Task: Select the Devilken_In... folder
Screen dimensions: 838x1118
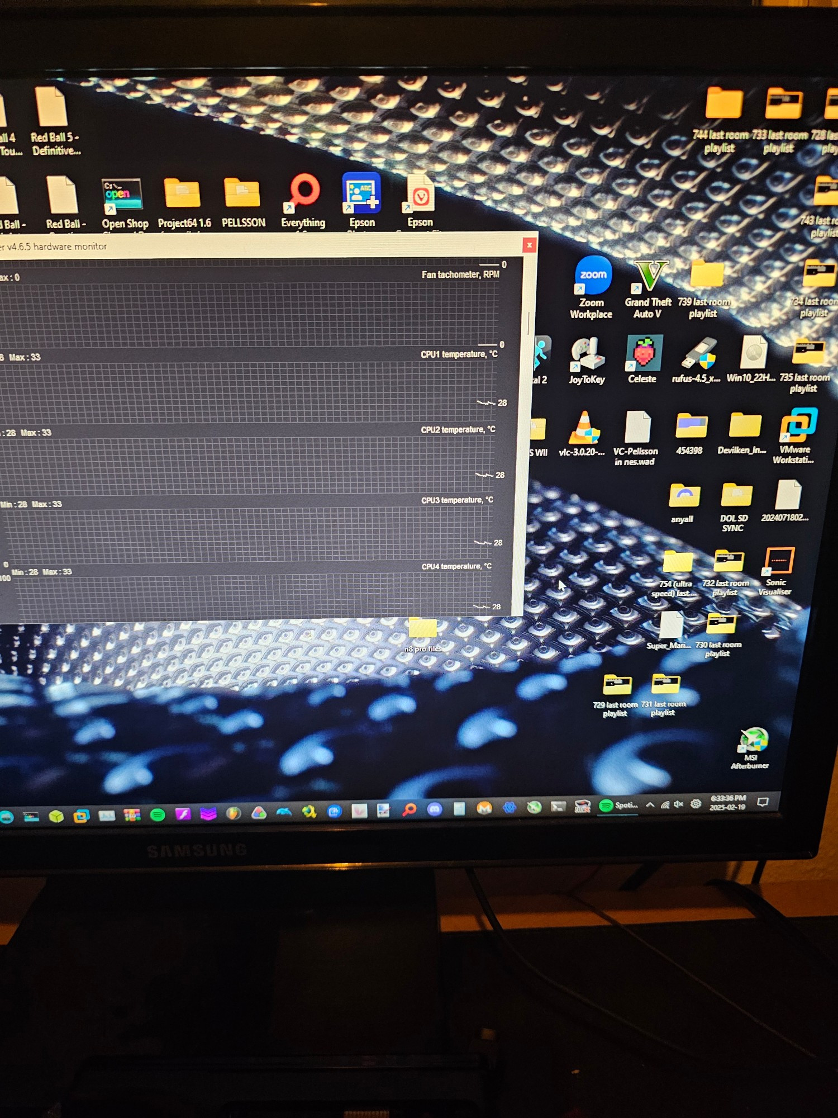Action: 743,433
